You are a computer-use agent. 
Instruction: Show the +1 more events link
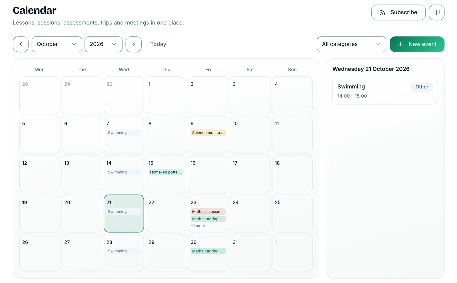[198, 226]
